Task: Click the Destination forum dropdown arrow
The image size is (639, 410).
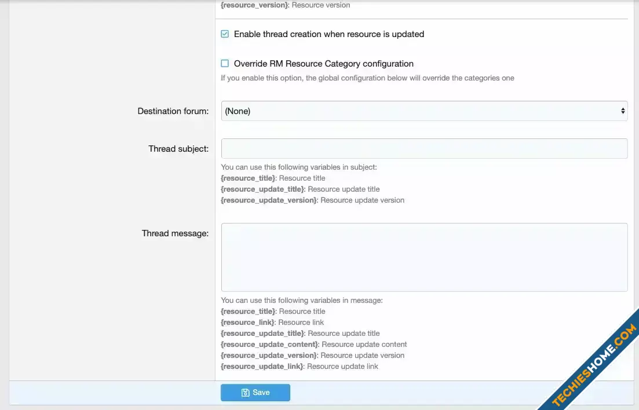Action: coord(623,111)
